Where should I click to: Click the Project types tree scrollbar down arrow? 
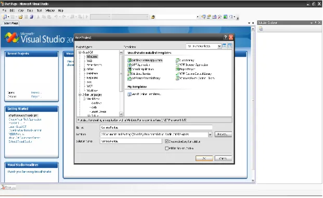click(x=121, y=114)
